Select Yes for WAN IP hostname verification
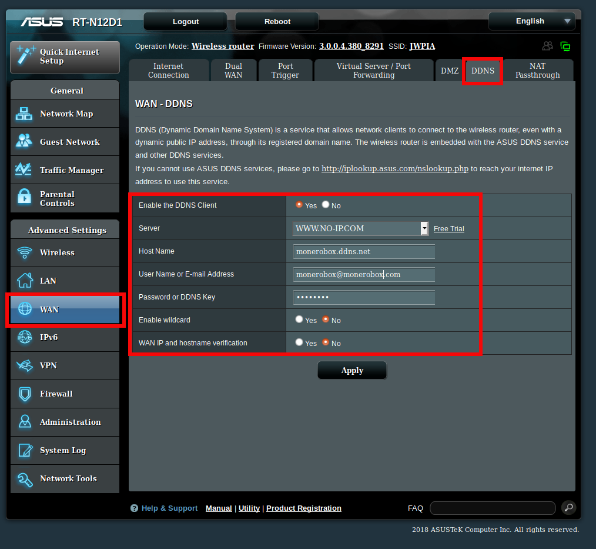Image resolution: width=596 pixels, height=549 pixels. coord(299,342)
